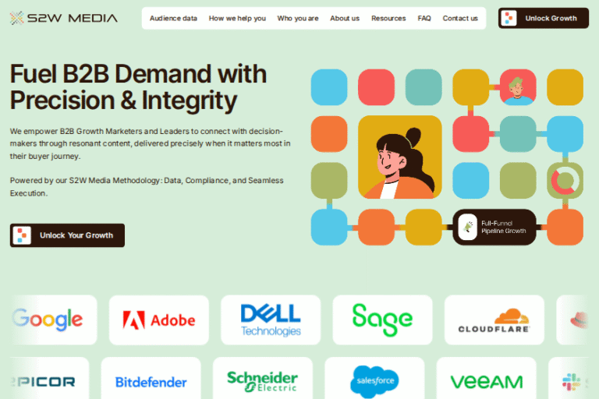Click the donut chart icon tile
The width and height of the screenshot is (599, 399).
[565, 181]
